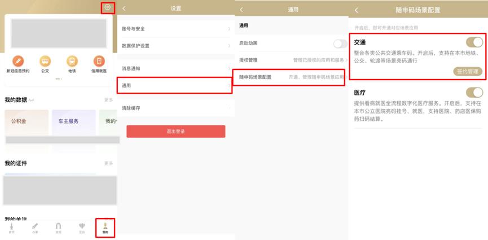Image resolution: width=488 pixels, height=240 pixels.
Task: Open the 公交 bus icon
Action: (x=45, y=61)
